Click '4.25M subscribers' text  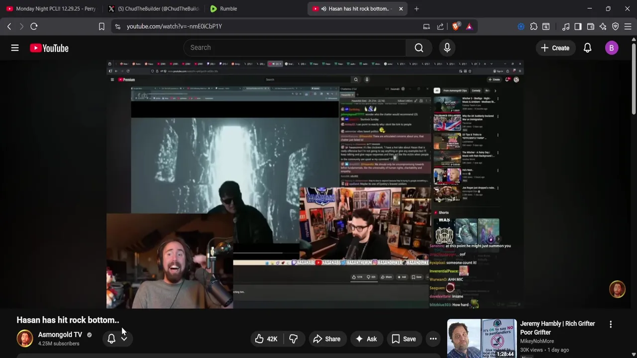pyautogui.click(x=59, y=344)
